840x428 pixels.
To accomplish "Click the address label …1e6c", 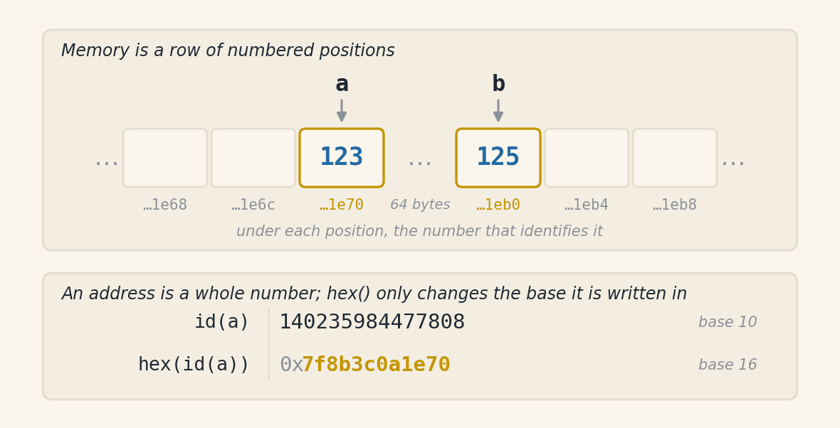I will point(253,205).
